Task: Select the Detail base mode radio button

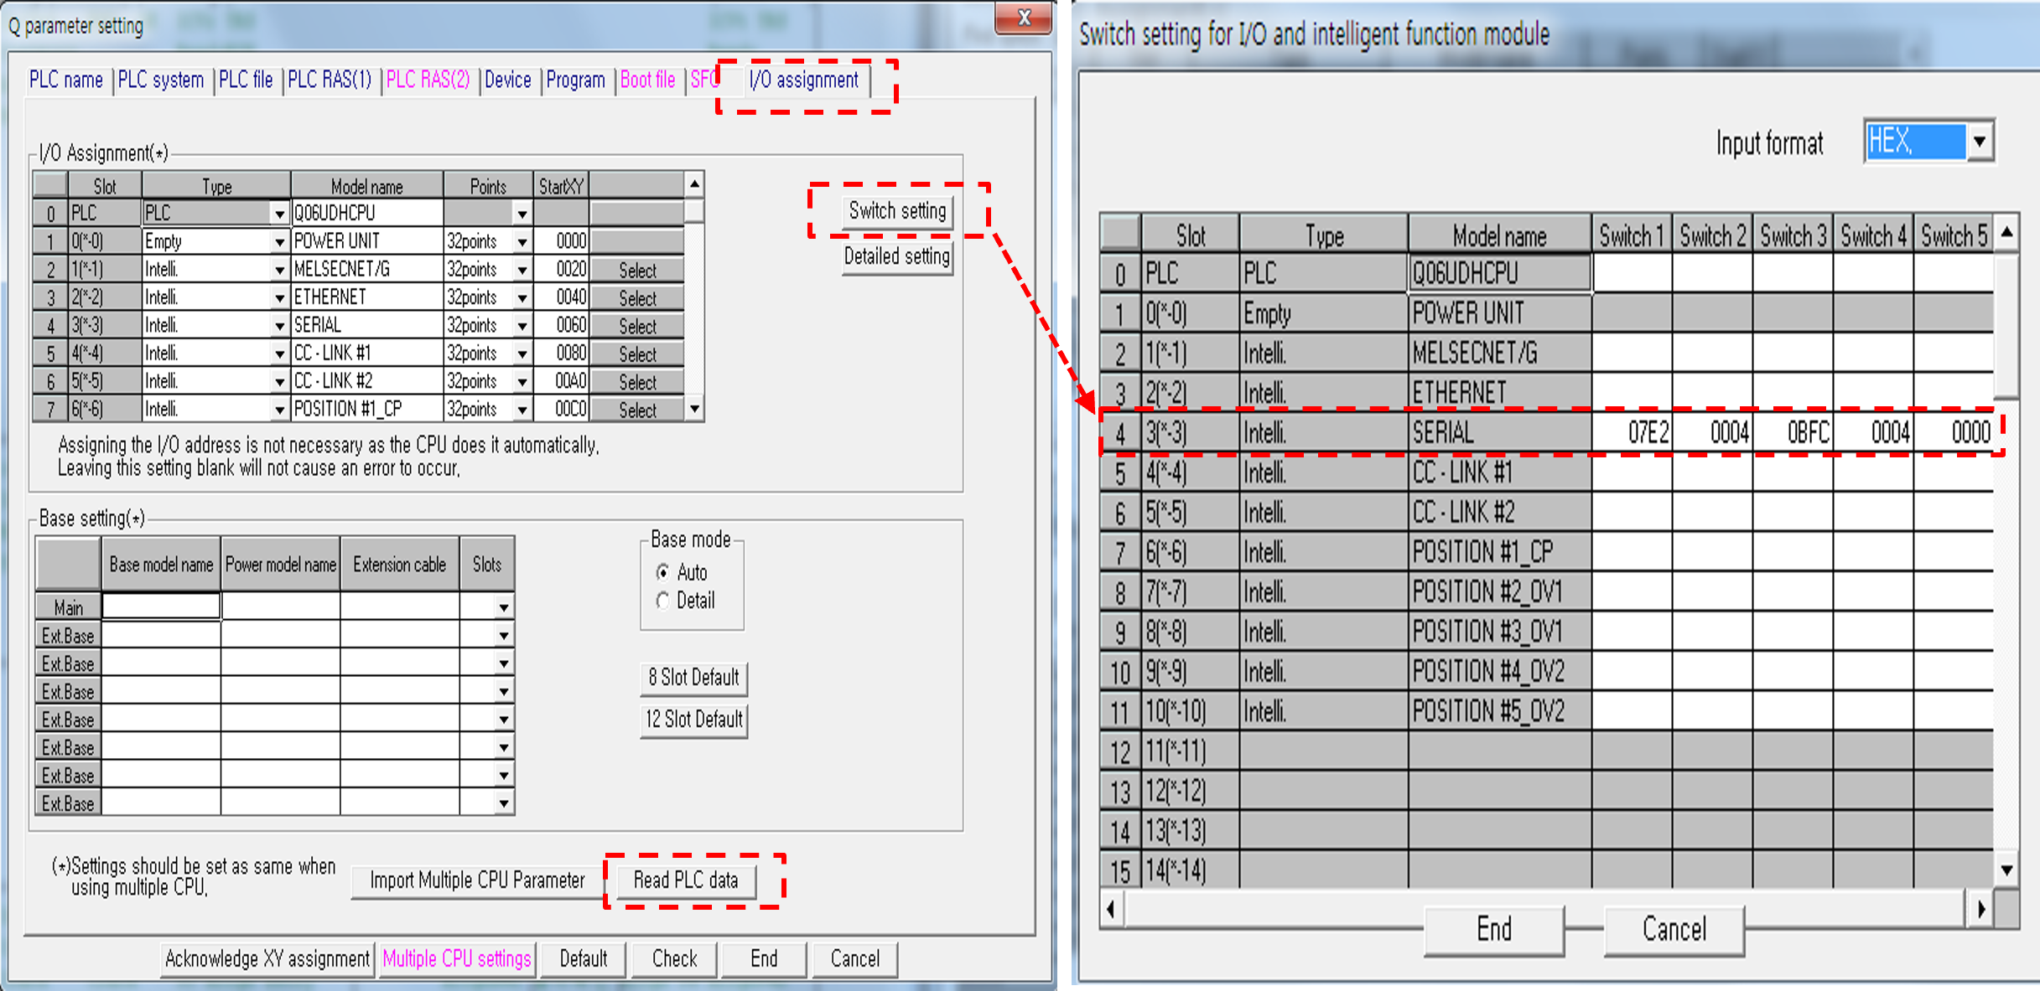Action: [663, 601]
